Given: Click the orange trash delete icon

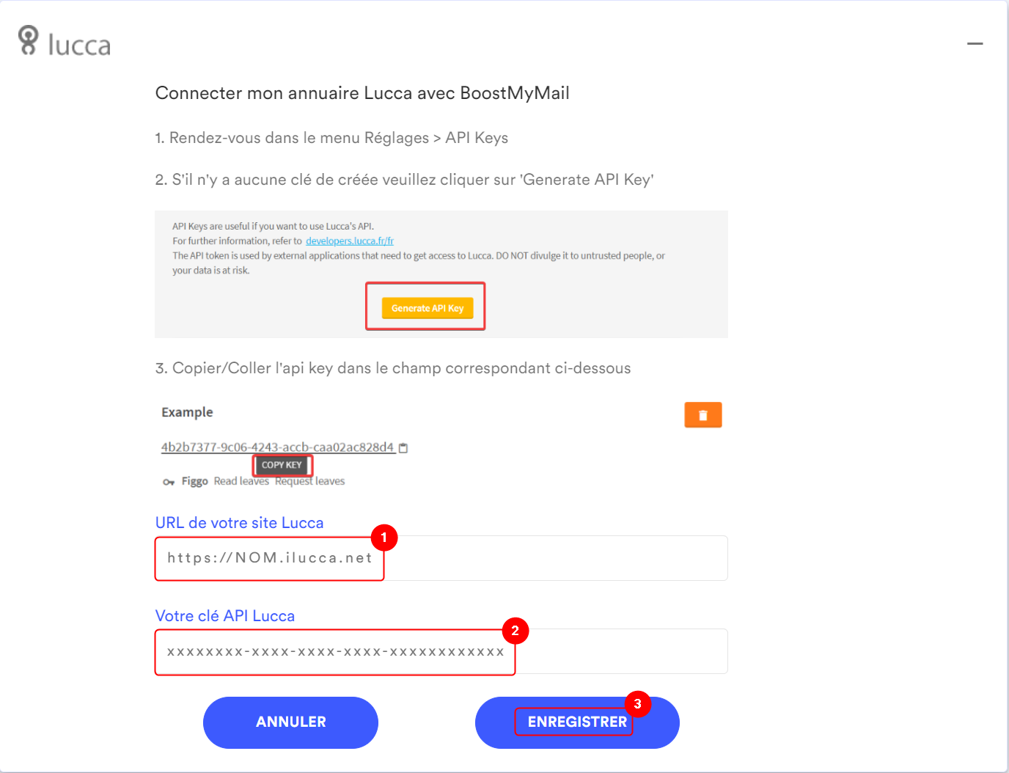Looking at the screenshot, I should pos(703,415).
